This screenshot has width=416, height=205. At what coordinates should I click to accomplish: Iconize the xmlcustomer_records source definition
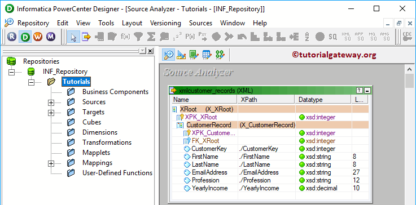pos(367,91)
